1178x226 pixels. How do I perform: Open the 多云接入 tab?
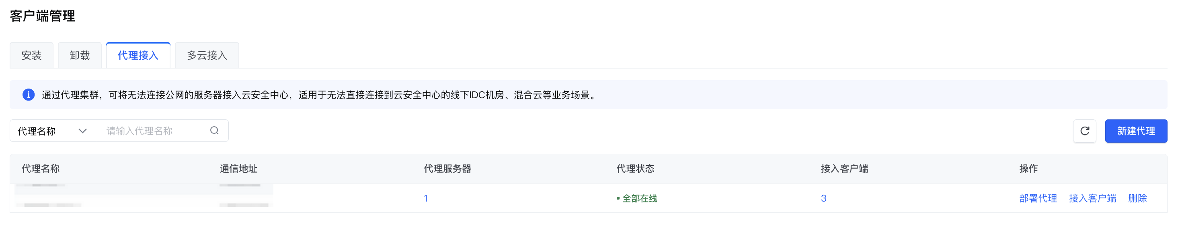click(207, 55)
